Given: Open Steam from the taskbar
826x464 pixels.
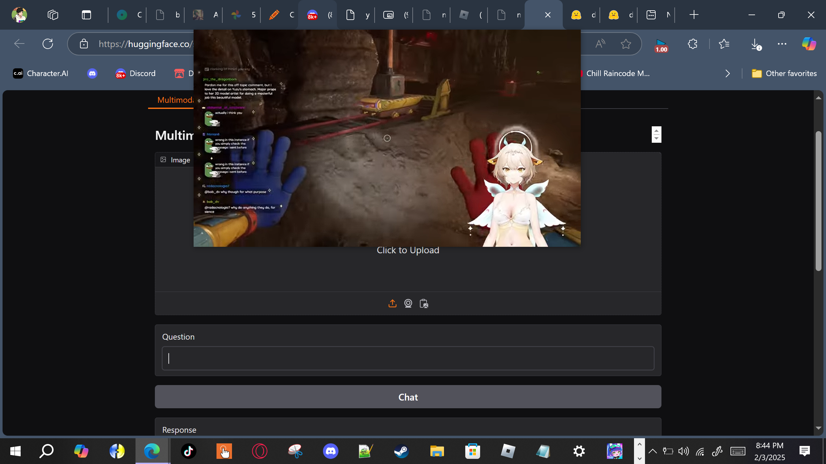Looking at the screenshot, I should 401,451.
